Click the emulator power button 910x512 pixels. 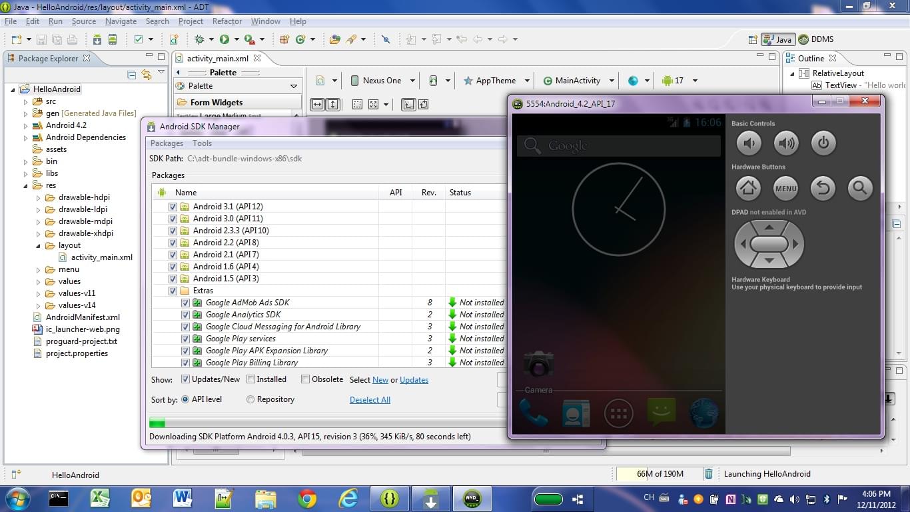(823, 143)
